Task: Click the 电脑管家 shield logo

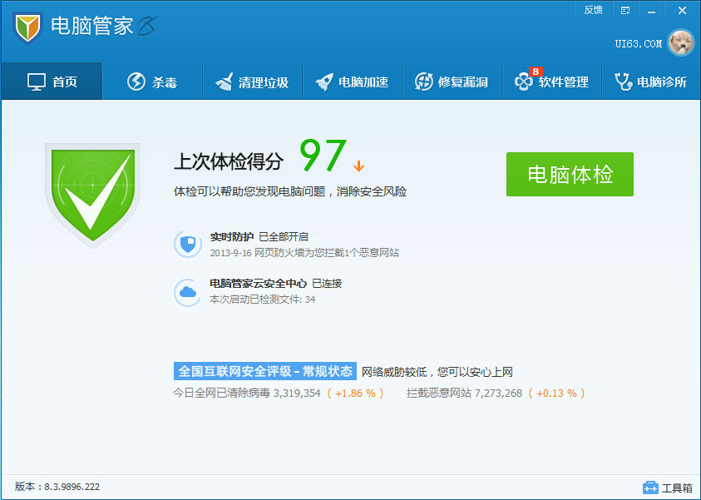Action: point(27,27)
